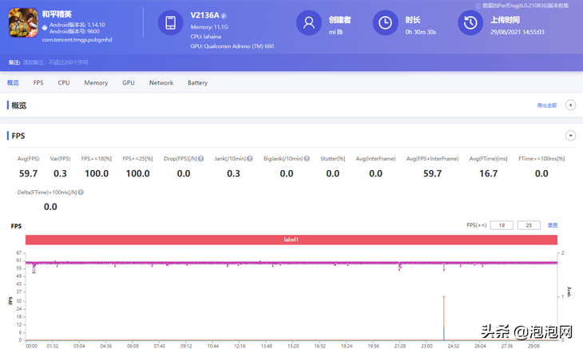Click the 和平精英 game app icon
Screen dimensions: 583x349
coord(23,22)
